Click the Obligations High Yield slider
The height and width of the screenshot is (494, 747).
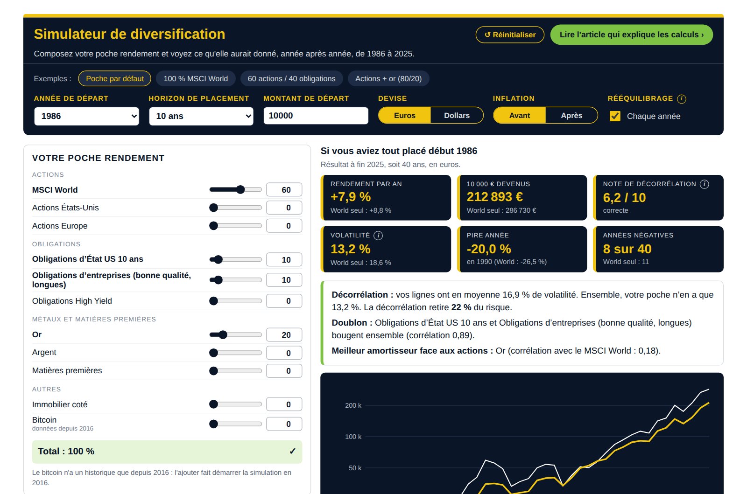[236, 301]
